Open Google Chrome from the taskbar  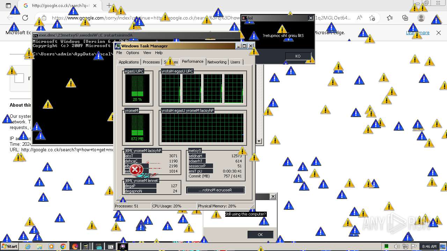(x=63, y=246)
